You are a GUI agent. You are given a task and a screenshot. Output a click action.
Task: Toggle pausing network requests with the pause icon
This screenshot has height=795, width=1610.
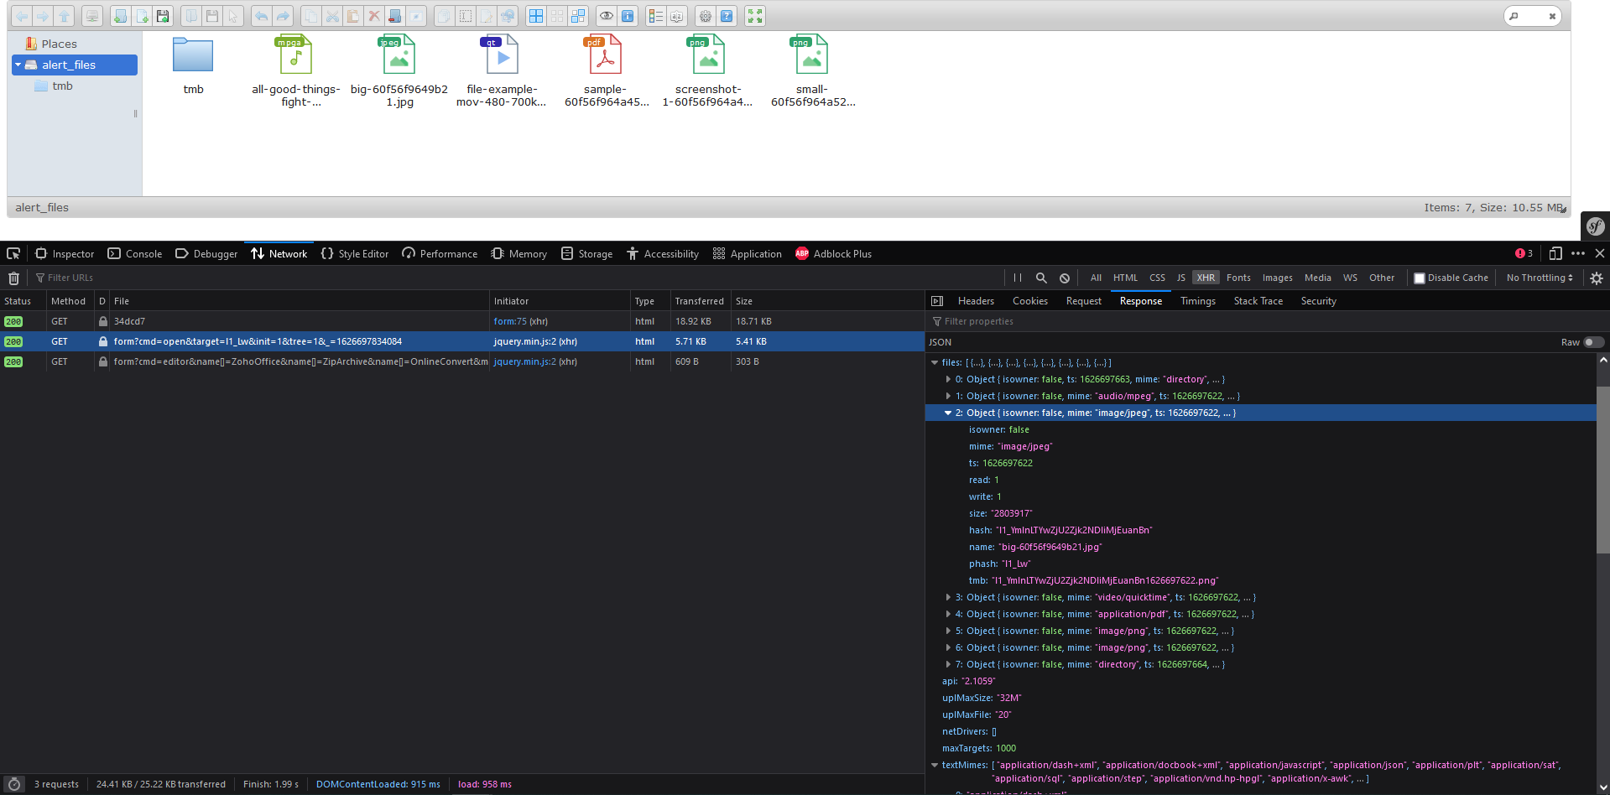(1017, 278)
